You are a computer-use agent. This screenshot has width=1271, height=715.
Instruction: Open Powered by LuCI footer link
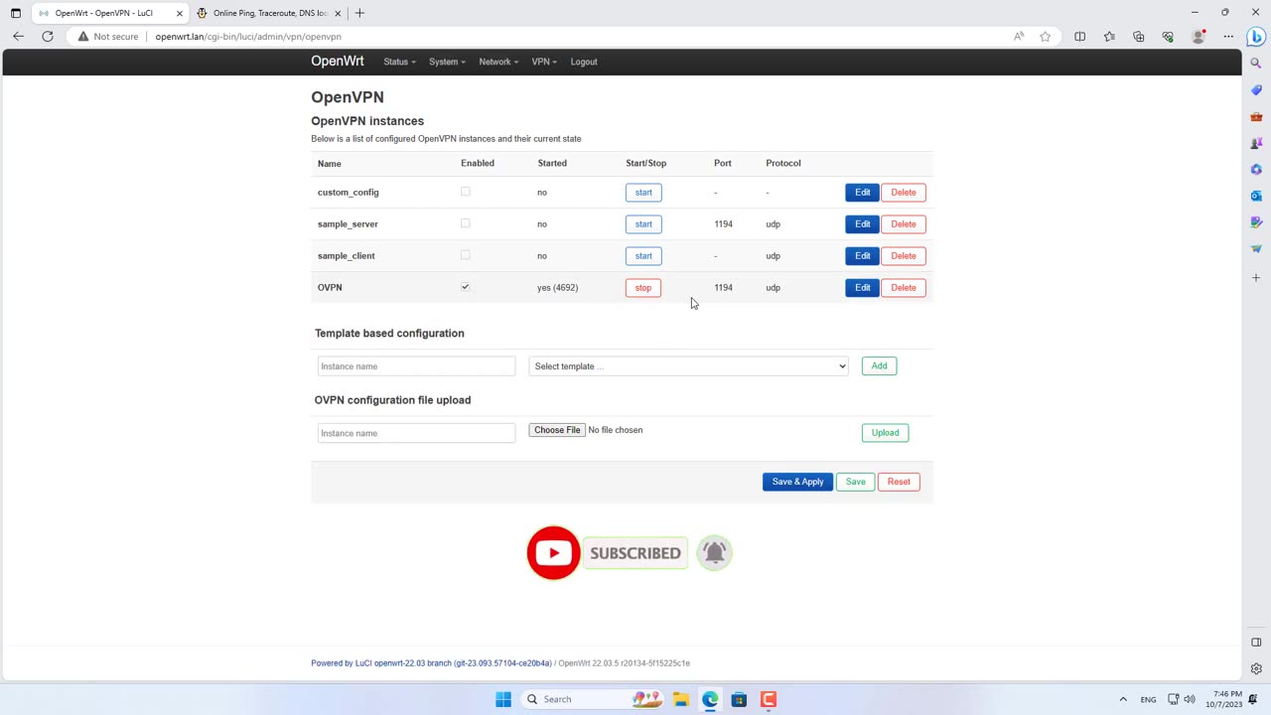click(431, 663)
